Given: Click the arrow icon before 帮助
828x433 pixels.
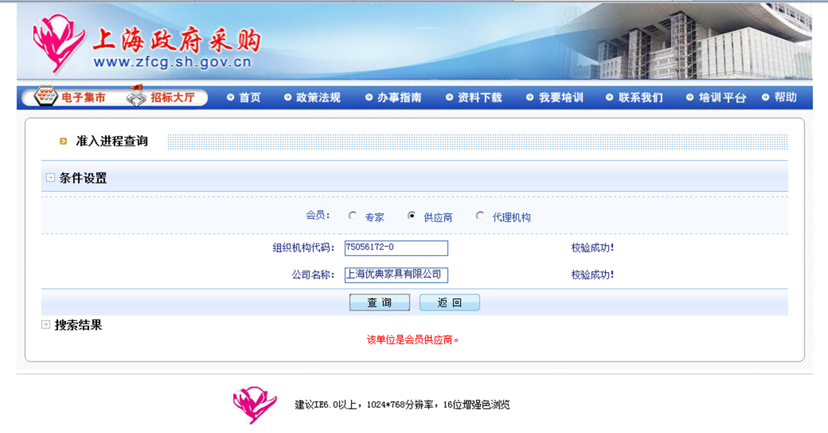Looking at the screenshot, I should 765,97.
